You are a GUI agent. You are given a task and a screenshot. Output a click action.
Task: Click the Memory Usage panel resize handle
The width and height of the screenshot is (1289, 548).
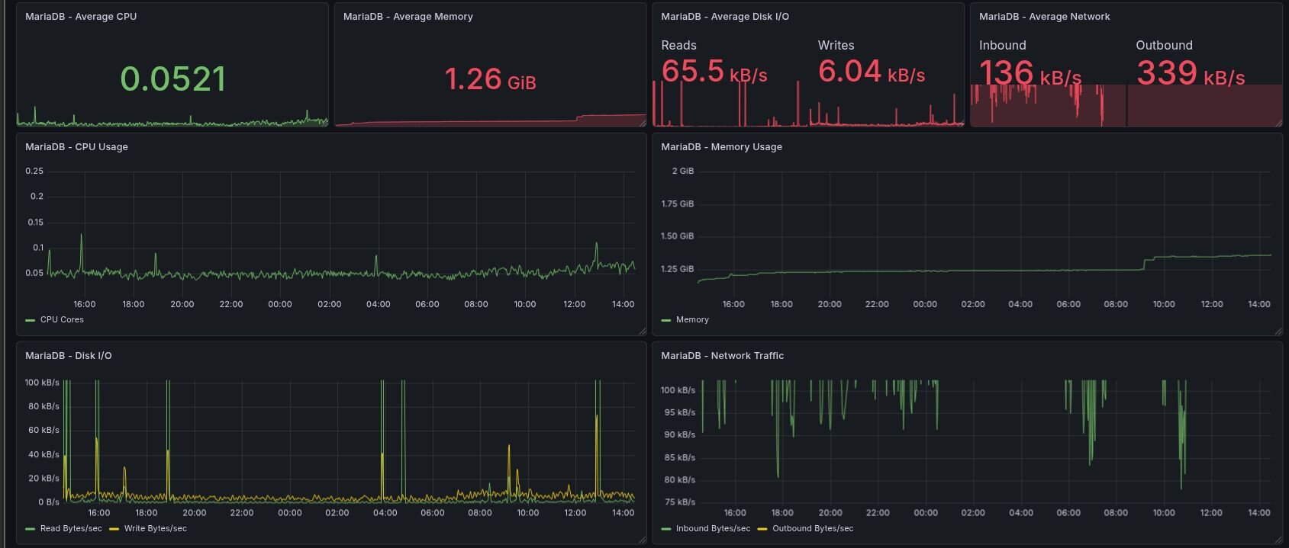coord(1278,331)
